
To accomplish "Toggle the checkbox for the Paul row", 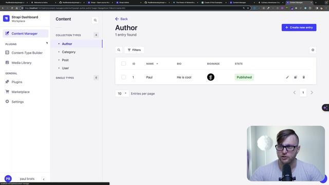I will pos(123,77).
